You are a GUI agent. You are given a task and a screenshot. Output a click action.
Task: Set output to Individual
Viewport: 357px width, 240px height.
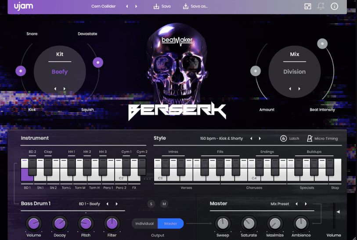(144, 224)
